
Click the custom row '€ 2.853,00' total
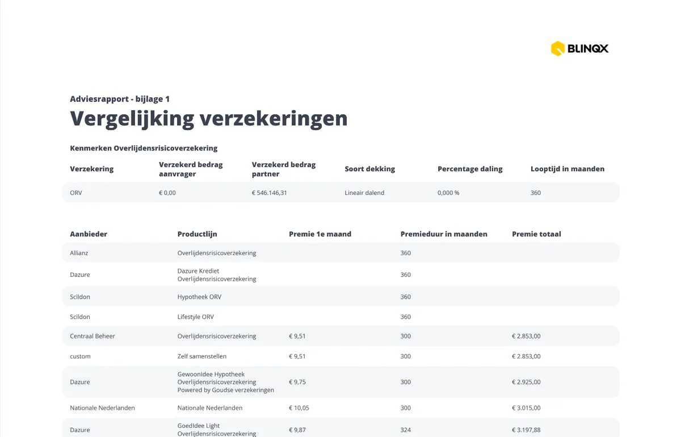click(x=526, y=356)
